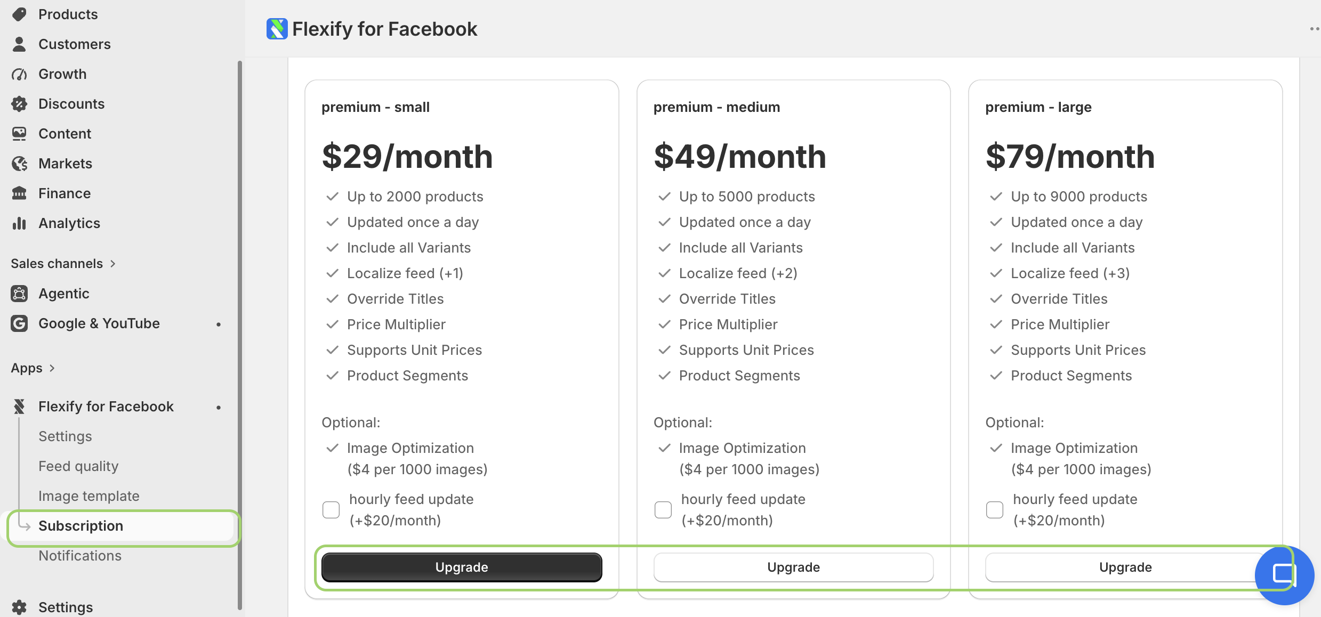The image size is (1321, 617).
Task: Click the sidebar vertical scrollbar
Action: pos(240,335)
